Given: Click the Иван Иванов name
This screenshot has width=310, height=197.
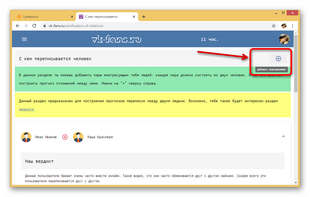Looking at the screenshot, I should (x=46, y=137).
